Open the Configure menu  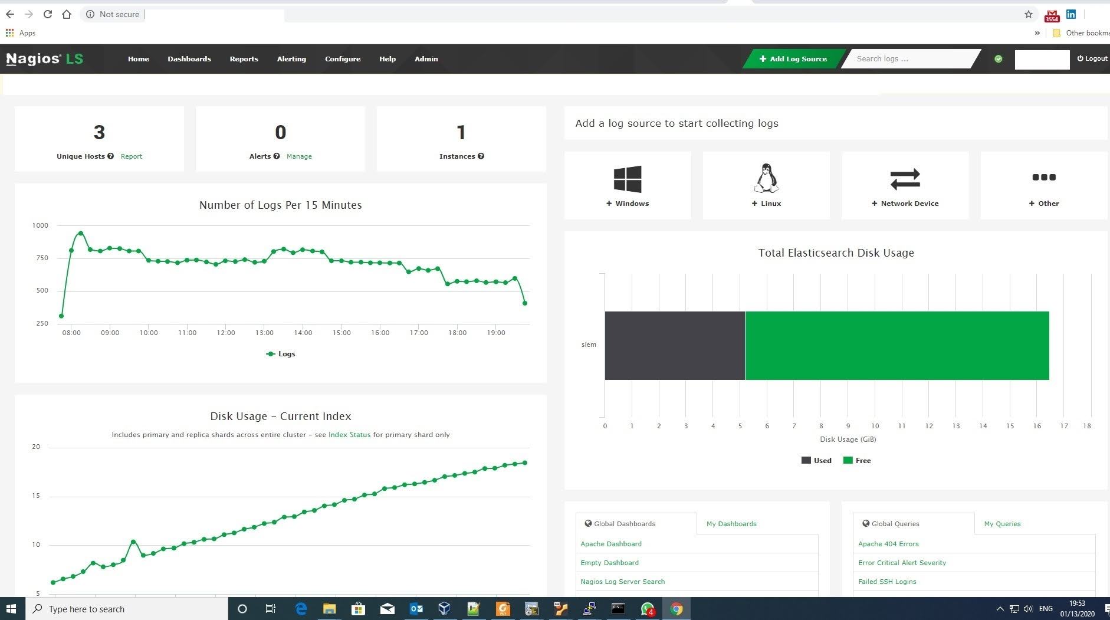[x=343, y=59]
